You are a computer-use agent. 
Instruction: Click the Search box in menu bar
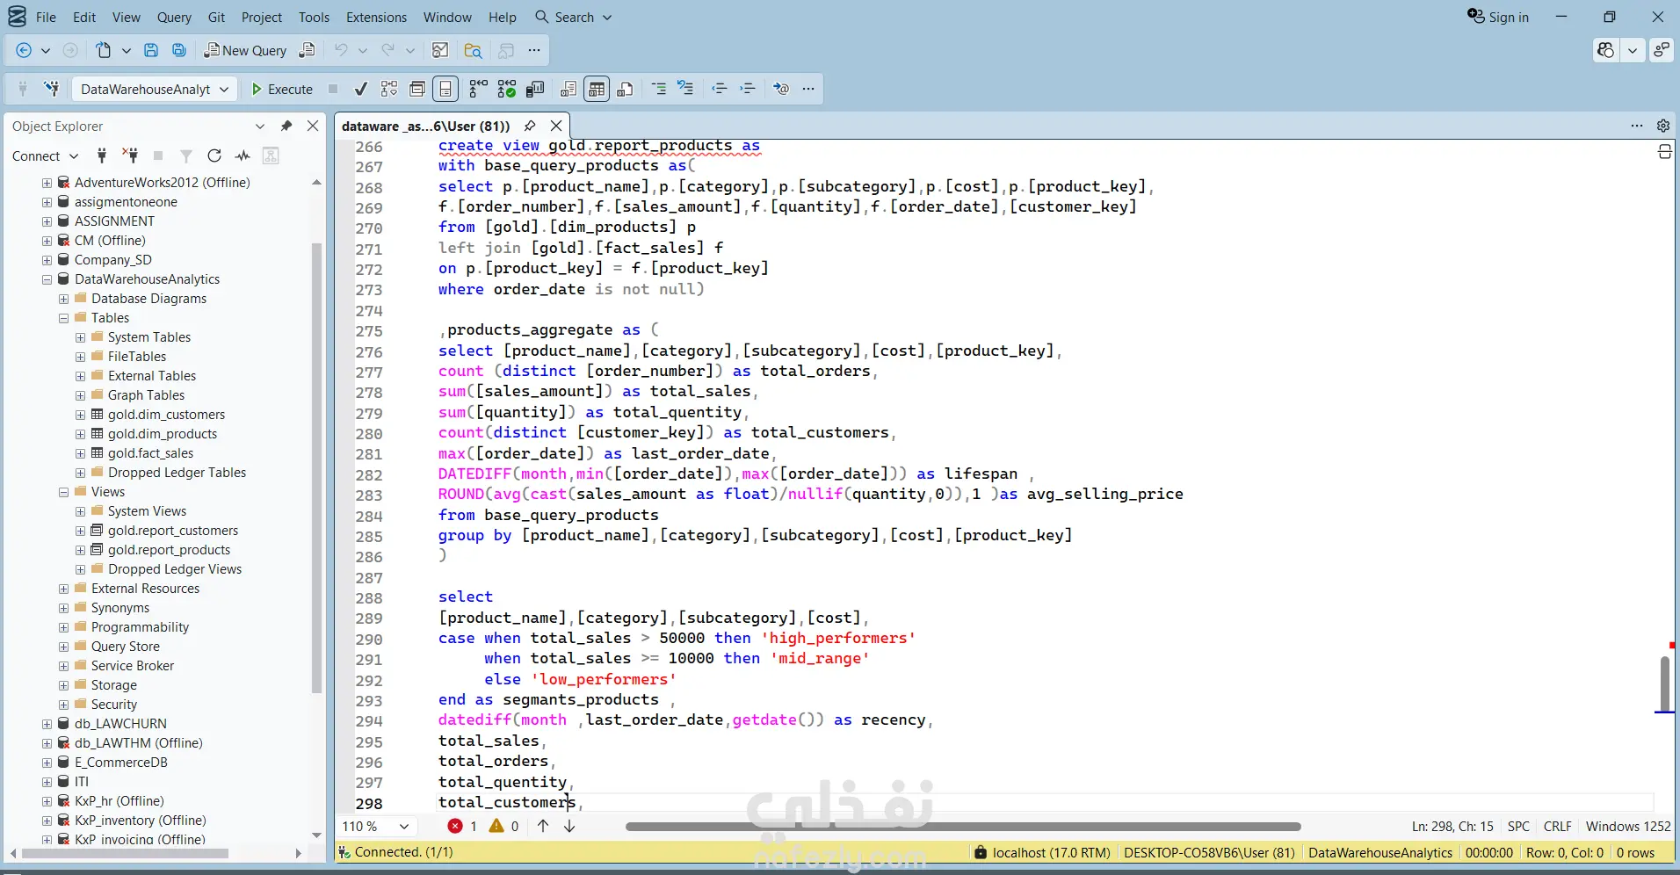click(574, 17)
